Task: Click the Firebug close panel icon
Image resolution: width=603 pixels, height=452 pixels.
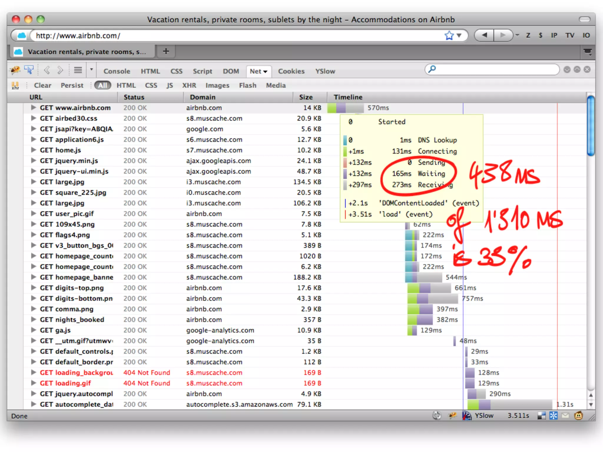Action: 587,69
